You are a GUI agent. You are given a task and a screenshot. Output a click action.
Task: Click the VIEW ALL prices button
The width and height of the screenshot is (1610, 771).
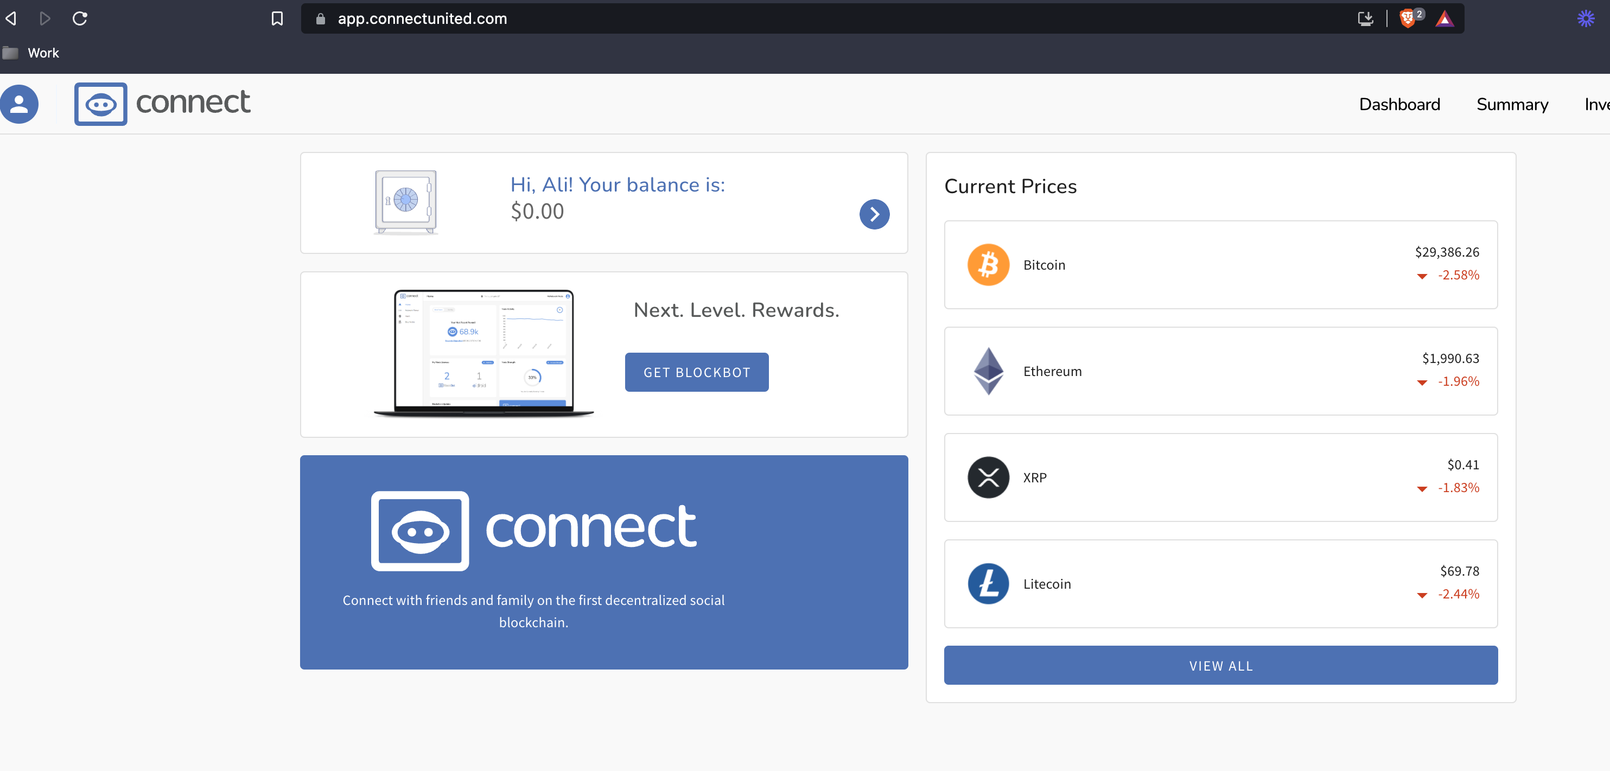pos(1220,665)
